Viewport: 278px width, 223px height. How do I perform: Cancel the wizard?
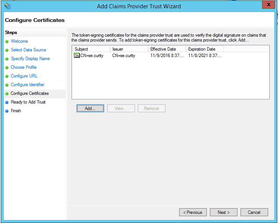click(254, 212)
